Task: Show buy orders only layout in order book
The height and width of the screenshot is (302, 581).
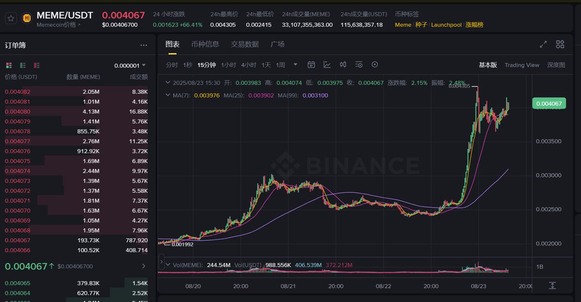Action: point(23,65)
